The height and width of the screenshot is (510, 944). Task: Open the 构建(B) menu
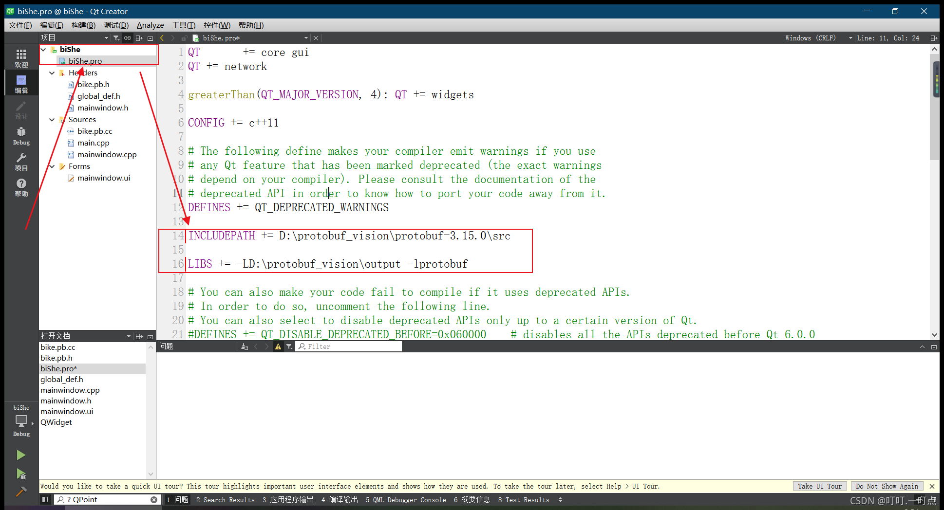83,25
